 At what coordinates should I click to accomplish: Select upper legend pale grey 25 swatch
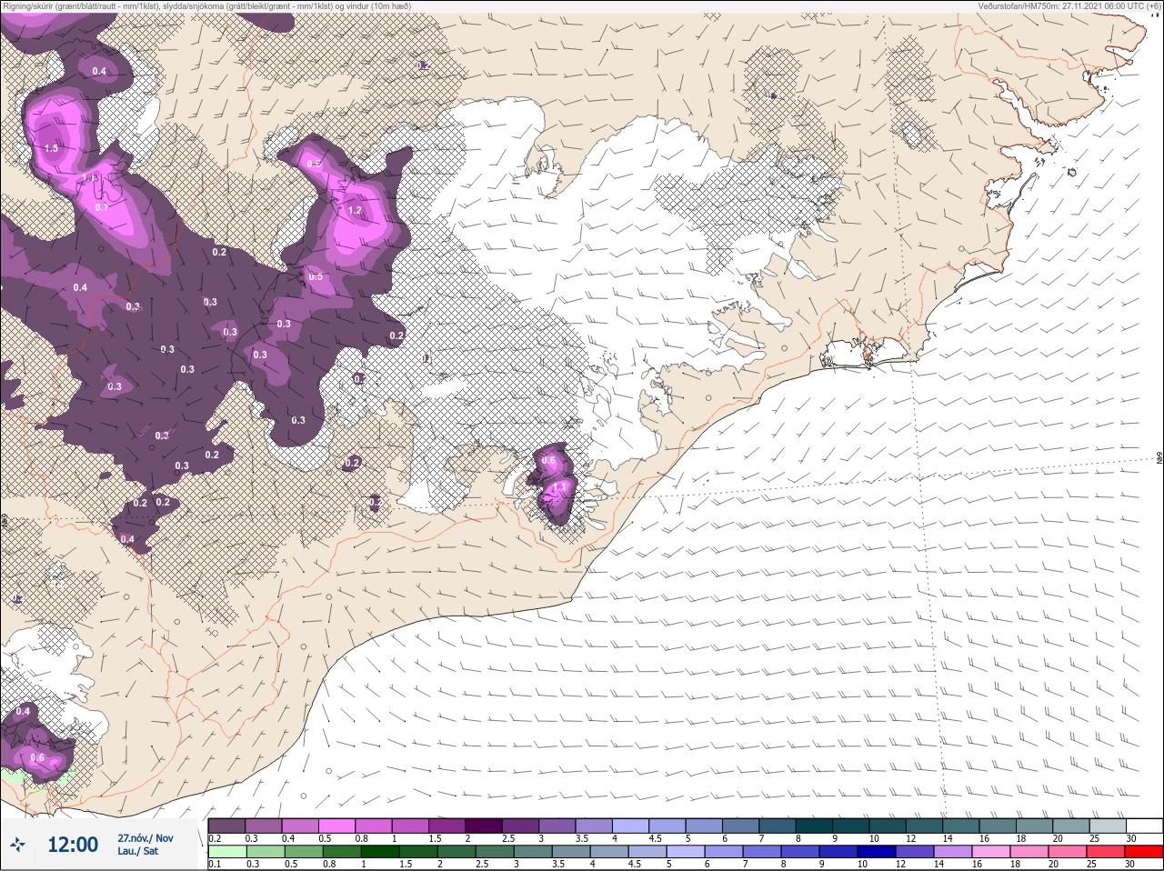pos(1109,826)
